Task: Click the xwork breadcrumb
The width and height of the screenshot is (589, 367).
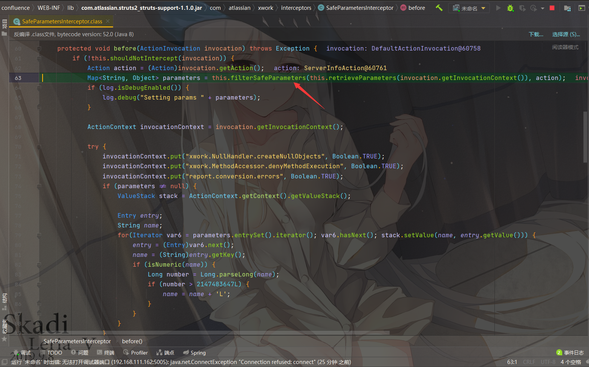Action: coord(266,8)
